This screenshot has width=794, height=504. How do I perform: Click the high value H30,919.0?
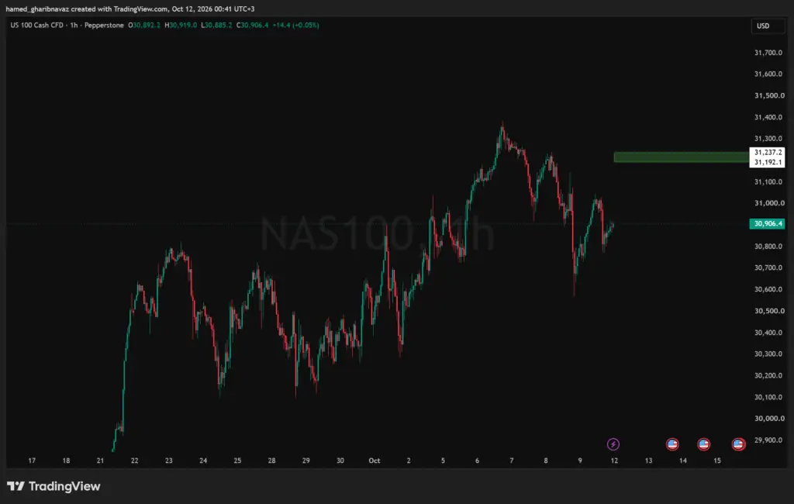[x=181, y=25]
